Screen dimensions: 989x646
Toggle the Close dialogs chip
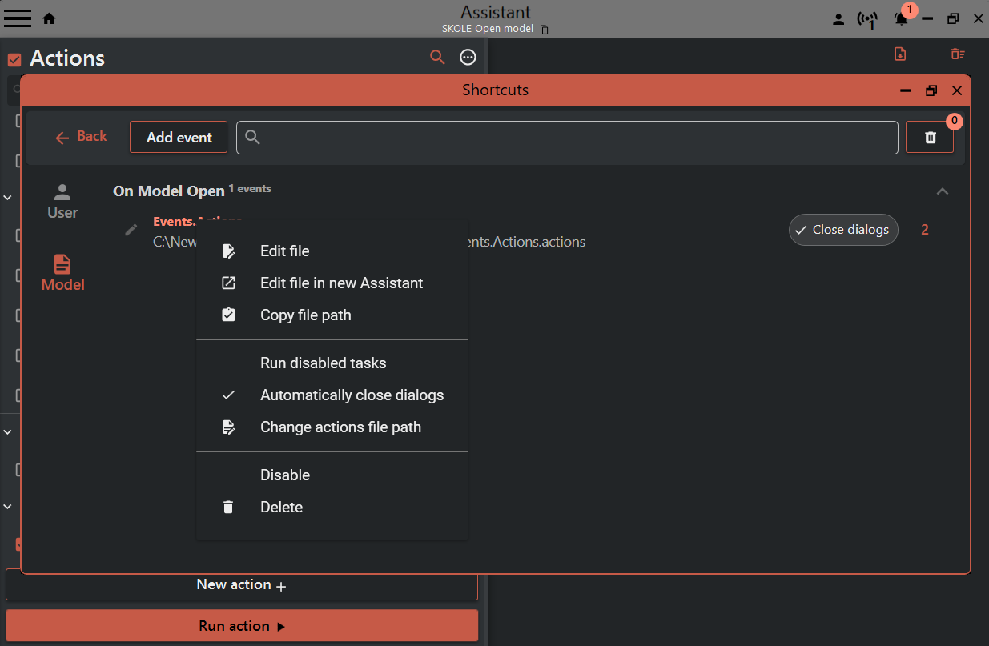coord(842,230)
